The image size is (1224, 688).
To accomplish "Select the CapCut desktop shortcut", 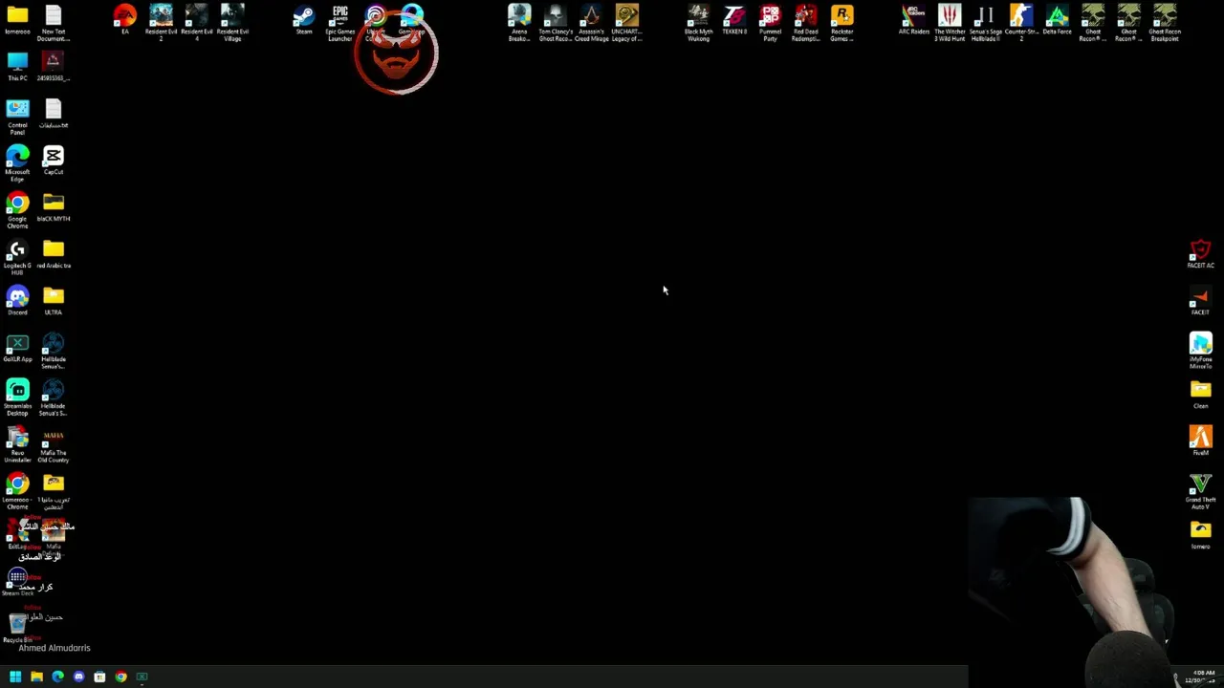I will 53,160.
